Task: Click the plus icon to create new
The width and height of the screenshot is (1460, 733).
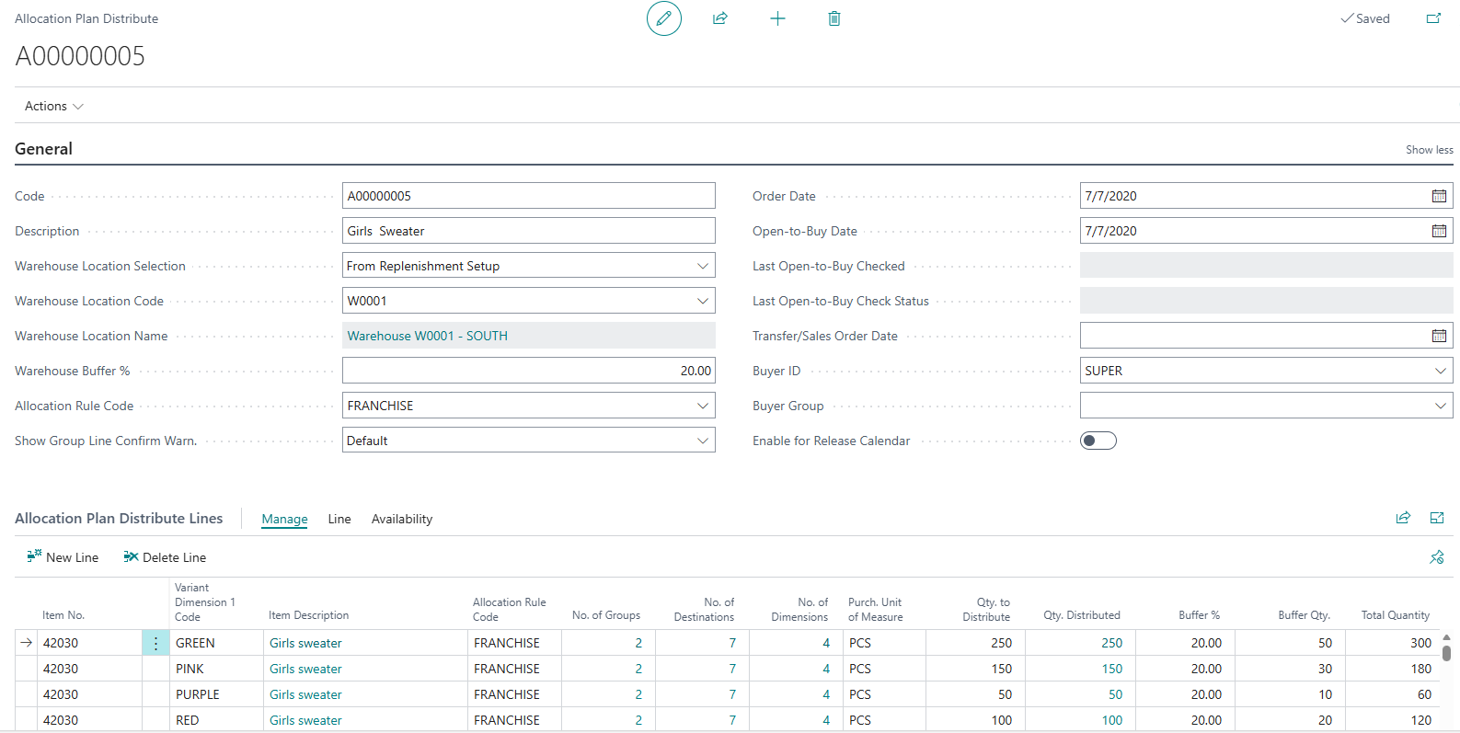Action: [777, 18]
